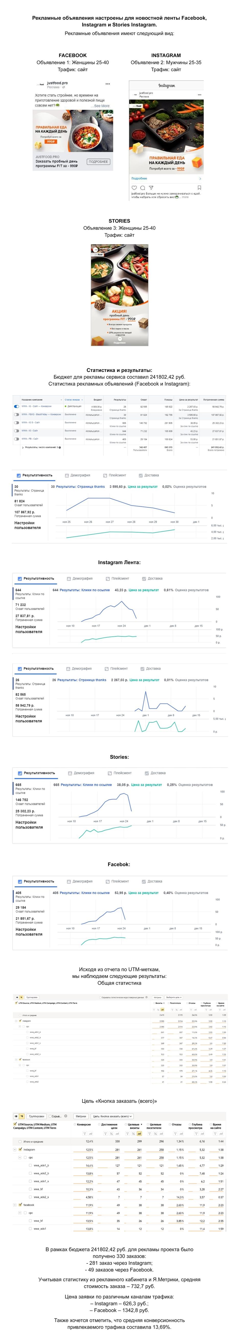Turn off the 'WWA - IG - Сайт — Конверсии' campaign toggle
The width and height of the screenshot is (239, 1342).
[17, 406]
